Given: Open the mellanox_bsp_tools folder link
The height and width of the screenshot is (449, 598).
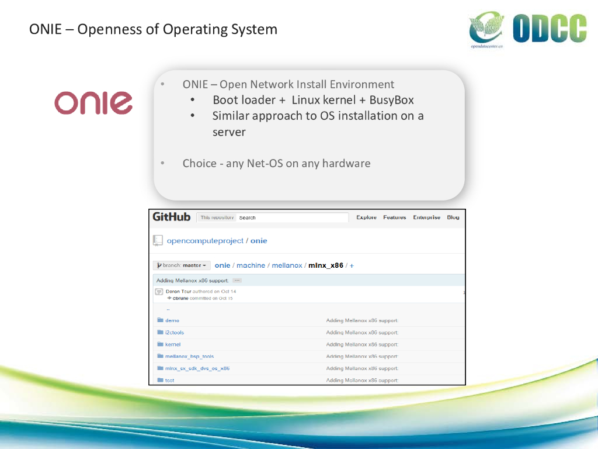Looking at the screenshot, I should [x=189, y=356].
